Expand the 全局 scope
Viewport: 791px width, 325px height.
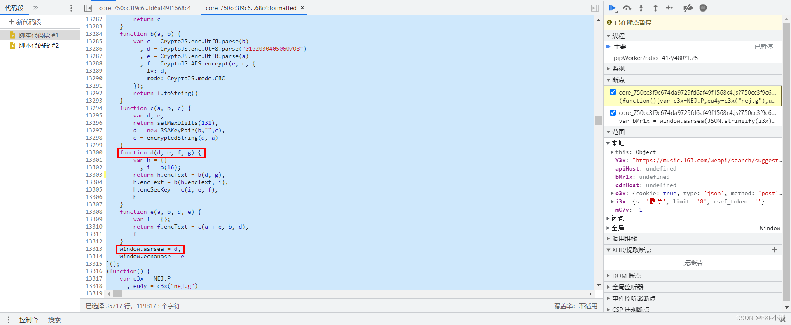608,228
